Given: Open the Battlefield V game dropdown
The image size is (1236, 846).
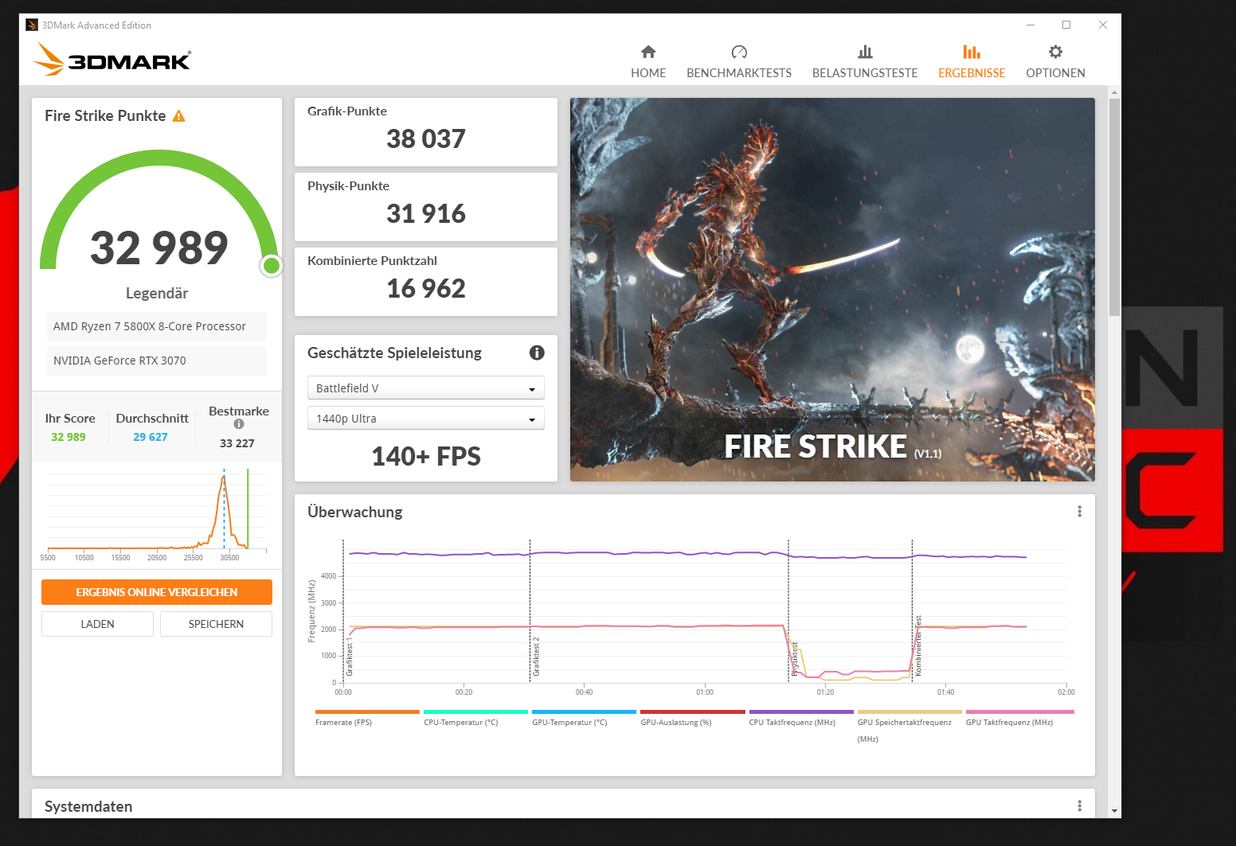Looking at the screenshot, I should click(426, 388).
